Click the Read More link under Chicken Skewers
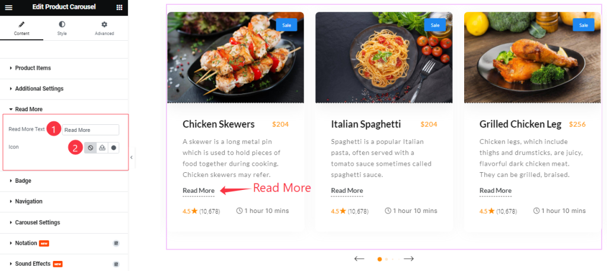The height and width of the screenshot is (271, 607). [x=199, y=191]
